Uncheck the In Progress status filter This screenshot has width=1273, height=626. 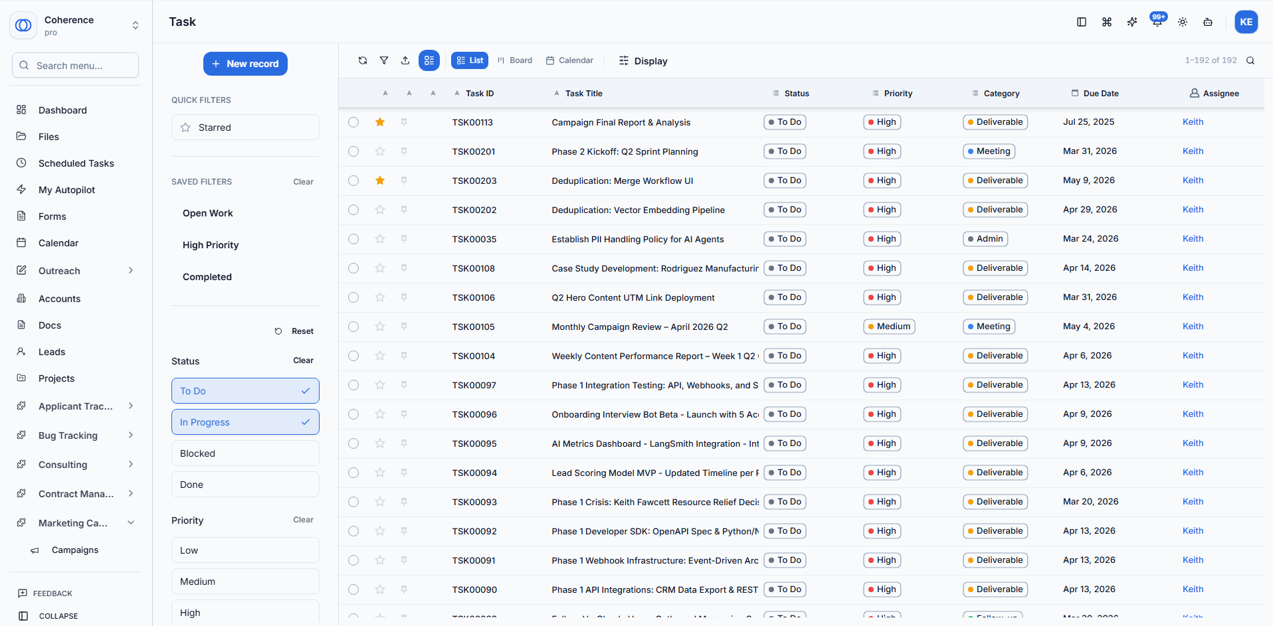(245, 422)
